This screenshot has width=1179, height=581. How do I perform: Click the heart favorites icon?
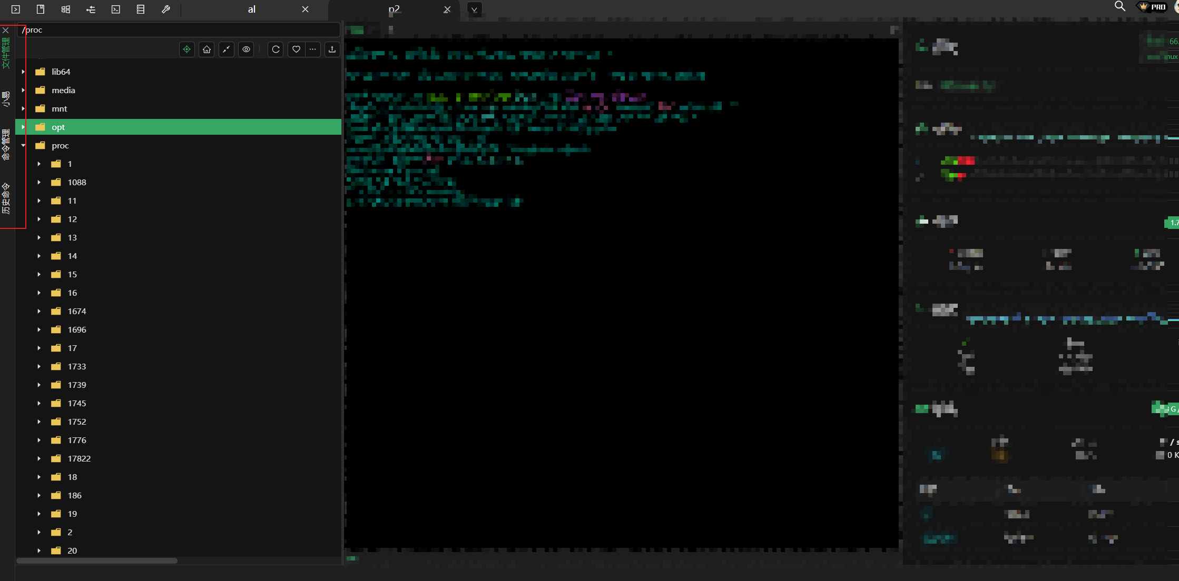pos(296,49)
